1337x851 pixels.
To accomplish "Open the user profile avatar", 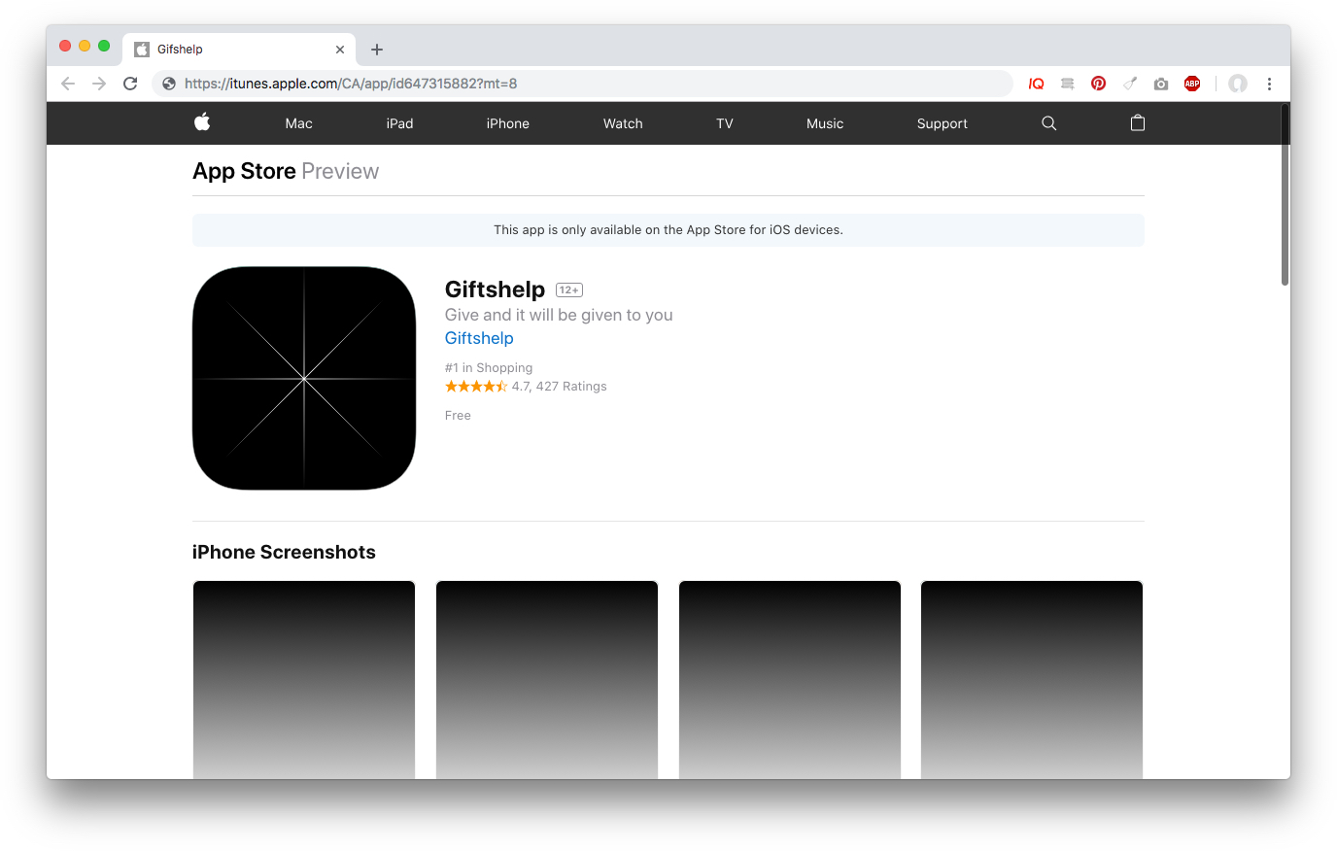I will coord(1237,84).
